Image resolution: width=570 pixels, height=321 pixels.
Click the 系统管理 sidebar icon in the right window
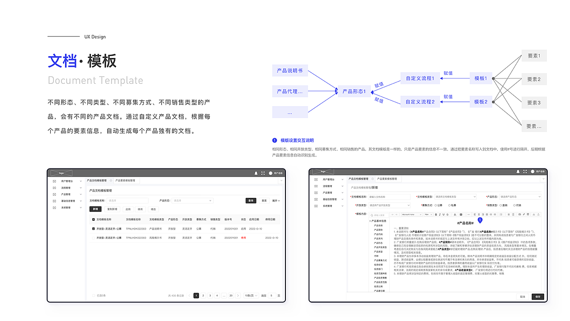pyautogui.click(x=316, y=206)
